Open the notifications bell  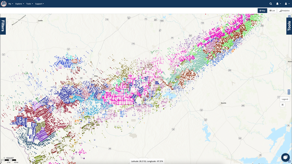(x=278, y=4)
